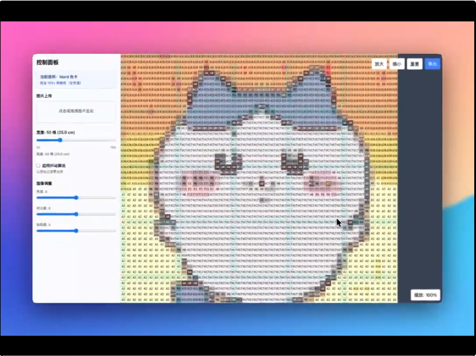476x356 pixels.
Task: Click the 150 maximum label under width slider
Action: point(113,148)
